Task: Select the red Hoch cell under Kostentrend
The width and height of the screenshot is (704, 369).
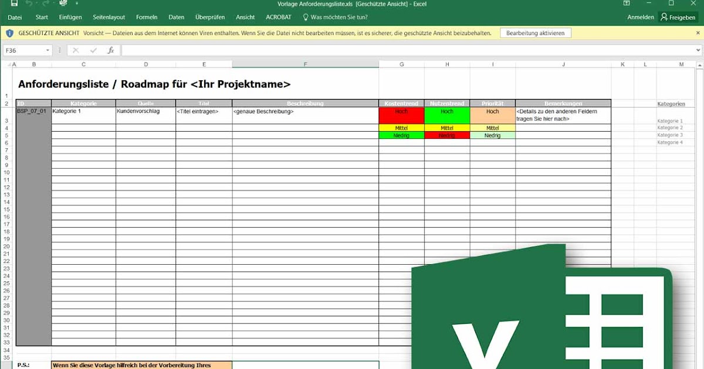Action: (401, 115)
